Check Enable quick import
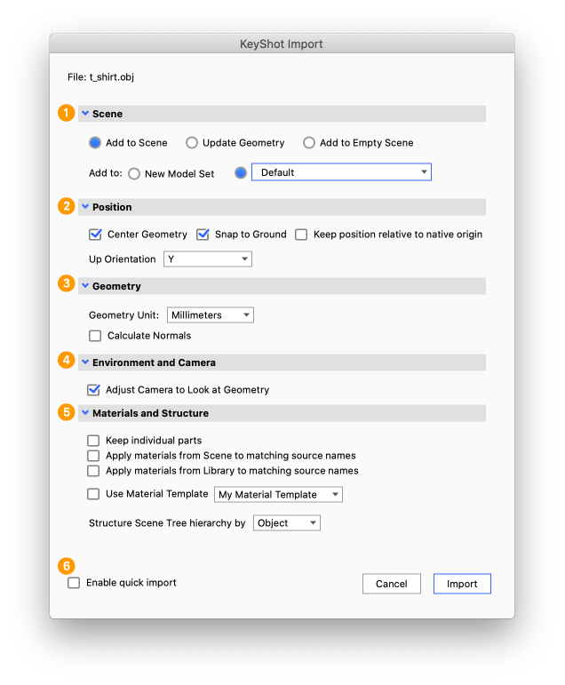This screenshot has width=565, height=685. click(x=74, y=584)
